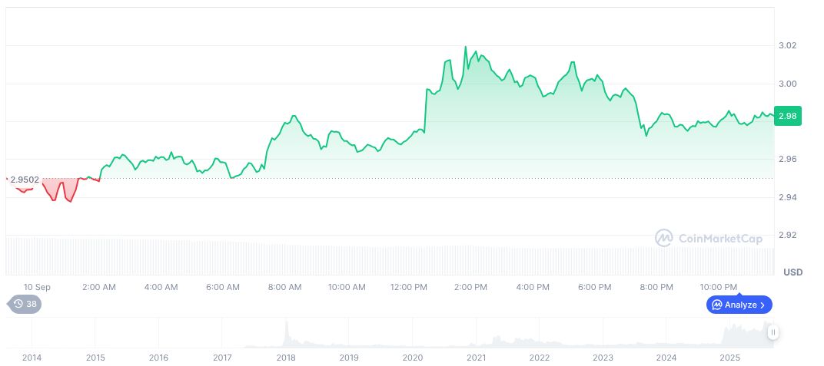Screen dimensions: 824x366
Task: Select the 2014 label on year timeline
Action: pyautogui.click(x=32, y=358)
